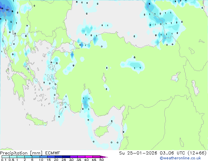This screenshot has width=208, height=161.
Task: Select the 40–45 mm magenta legend swatch
Action: click(x=89, y=157)
